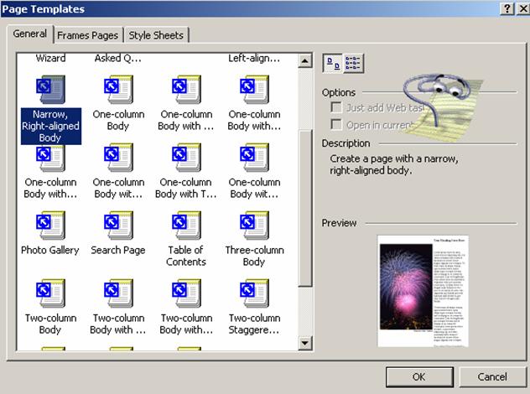Select the One-column Body template icon
The image size is (530, 394).
[117, 91]
